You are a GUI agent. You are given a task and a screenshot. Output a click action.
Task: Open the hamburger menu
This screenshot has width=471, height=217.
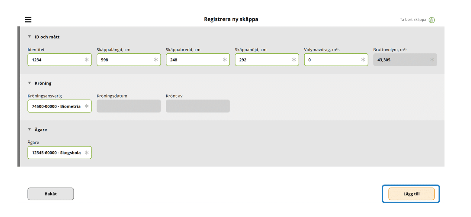(28, 19)
